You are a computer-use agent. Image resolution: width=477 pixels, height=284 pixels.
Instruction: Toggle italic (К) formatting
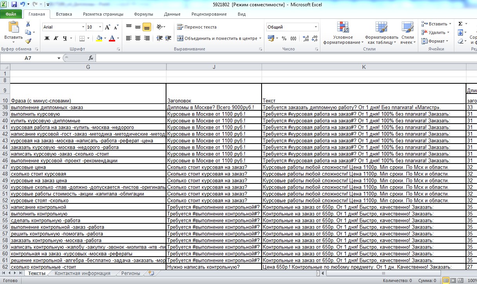[56, 38]
